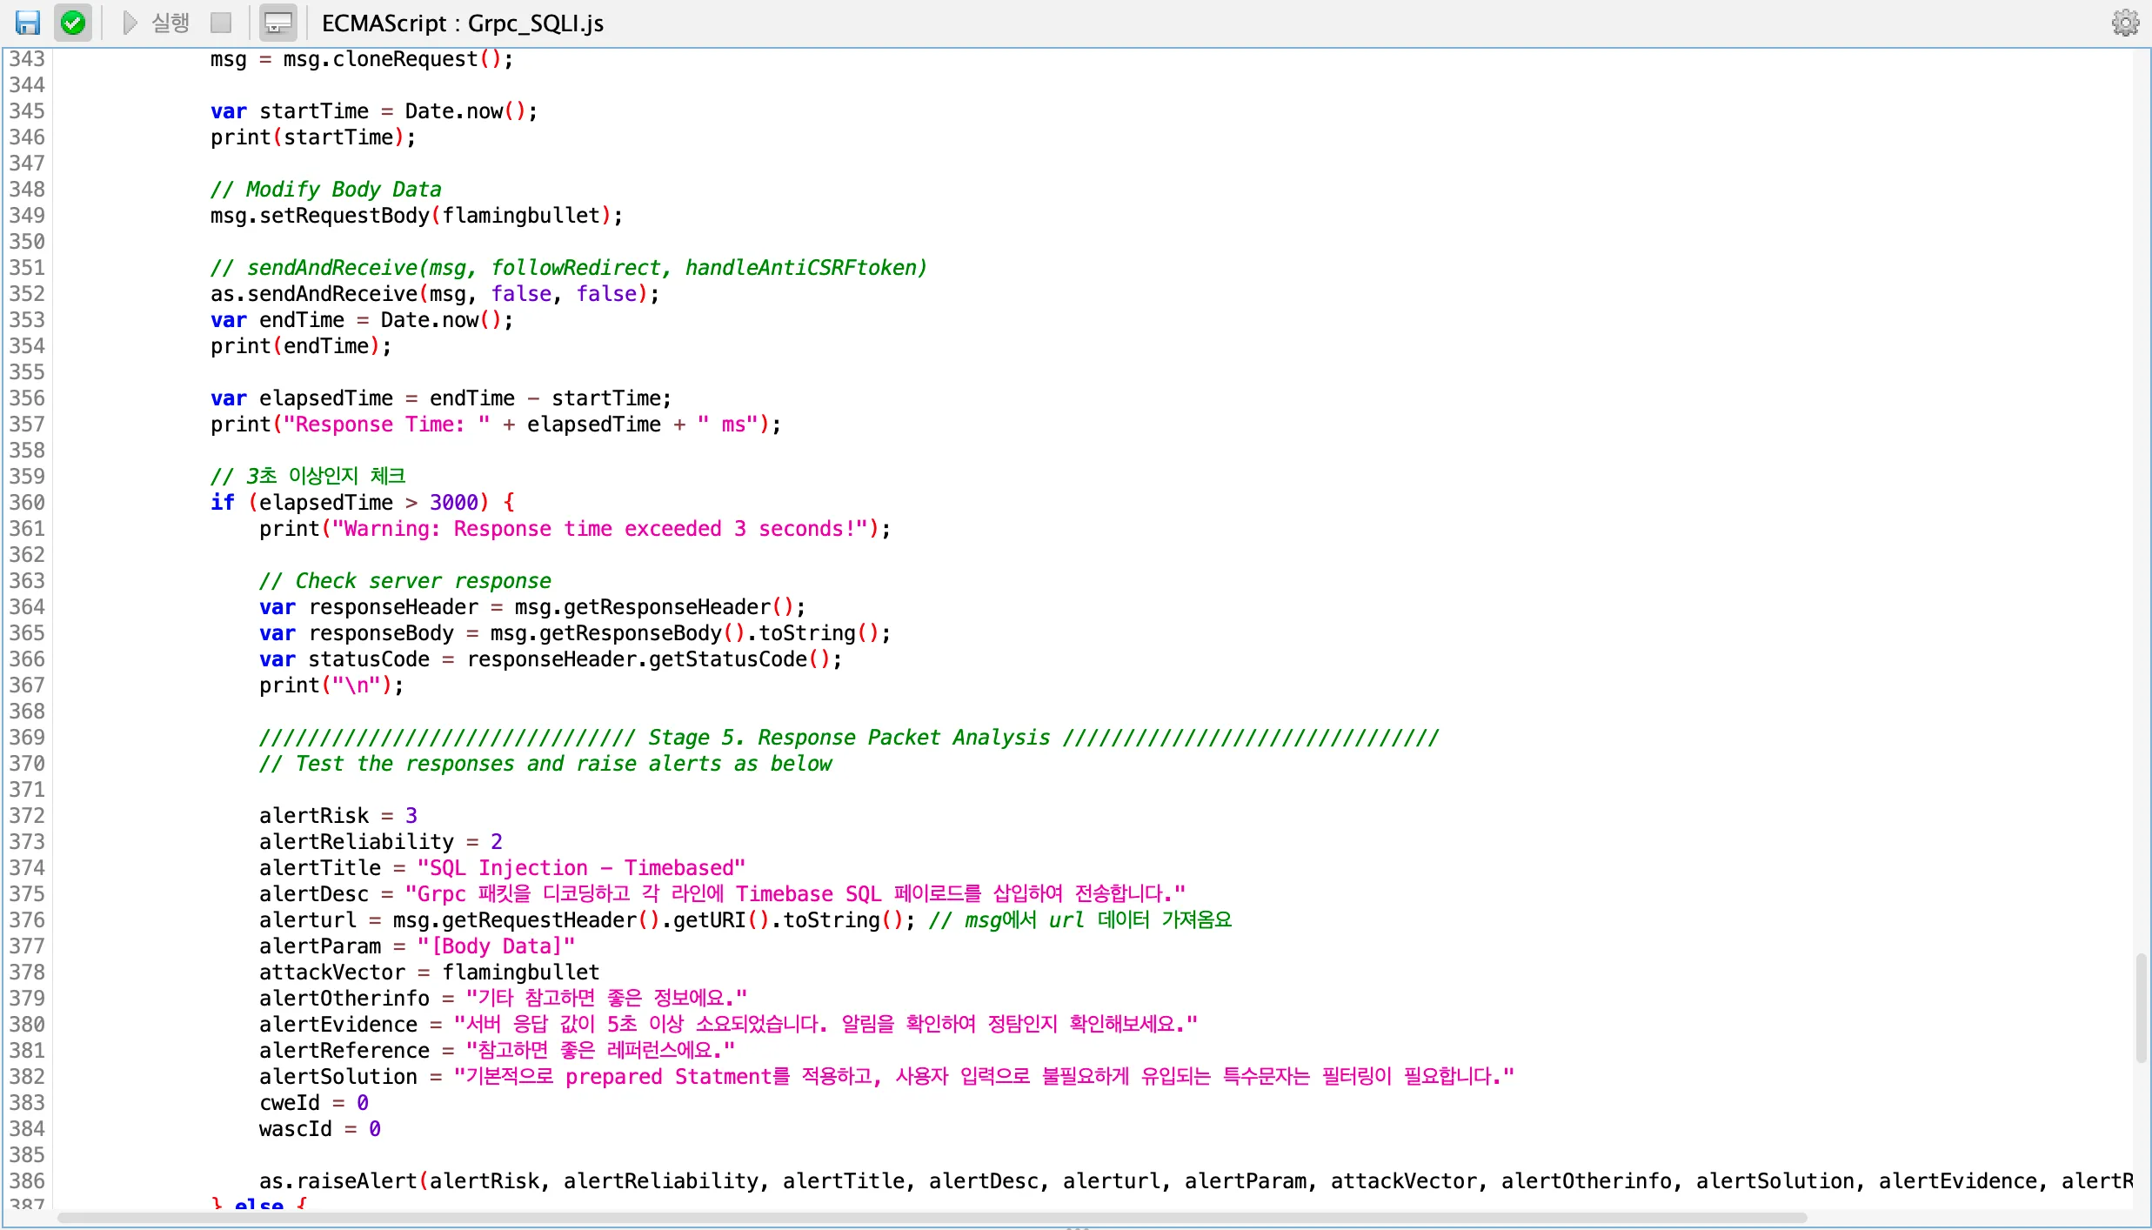This screenshot has width=2152, height=1230.
Task: Select the string "SQL Injection - Timebased"
Action: 580,867
